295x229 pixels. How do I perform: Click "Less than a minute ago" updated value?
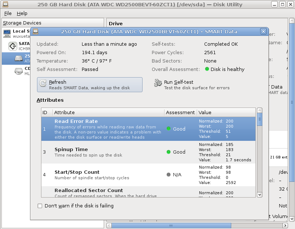[x=109, y=44]
